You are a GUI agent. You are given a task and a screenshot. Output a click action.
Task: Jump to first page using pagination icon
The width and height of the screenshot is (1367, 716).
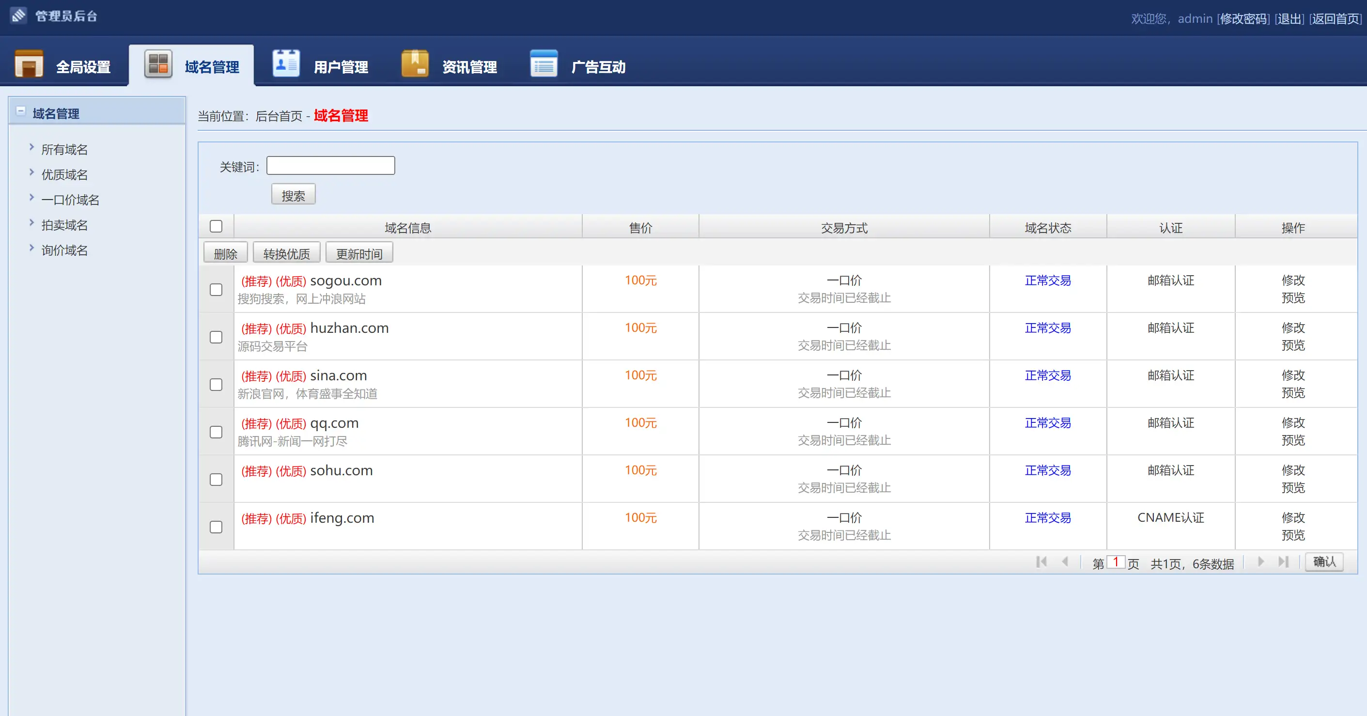pyautogui.click(x=1041, y=561)
